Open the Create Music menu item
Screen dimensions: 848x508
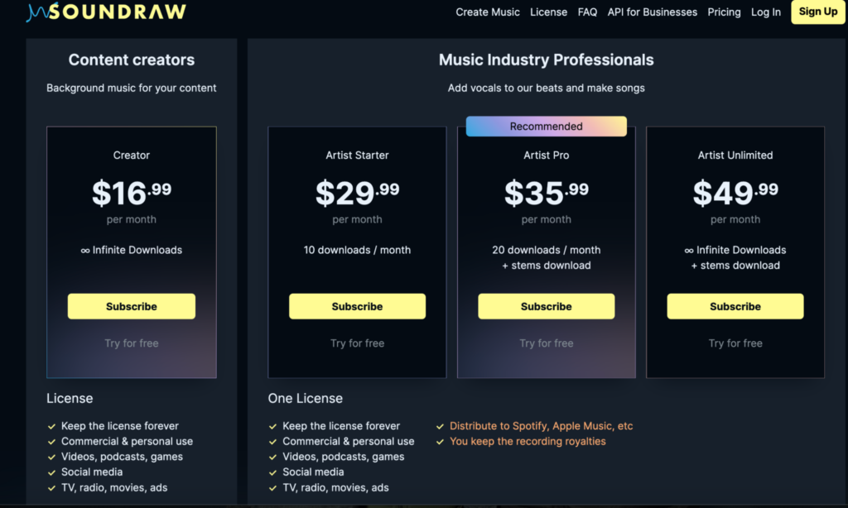[x=487, y=12]
